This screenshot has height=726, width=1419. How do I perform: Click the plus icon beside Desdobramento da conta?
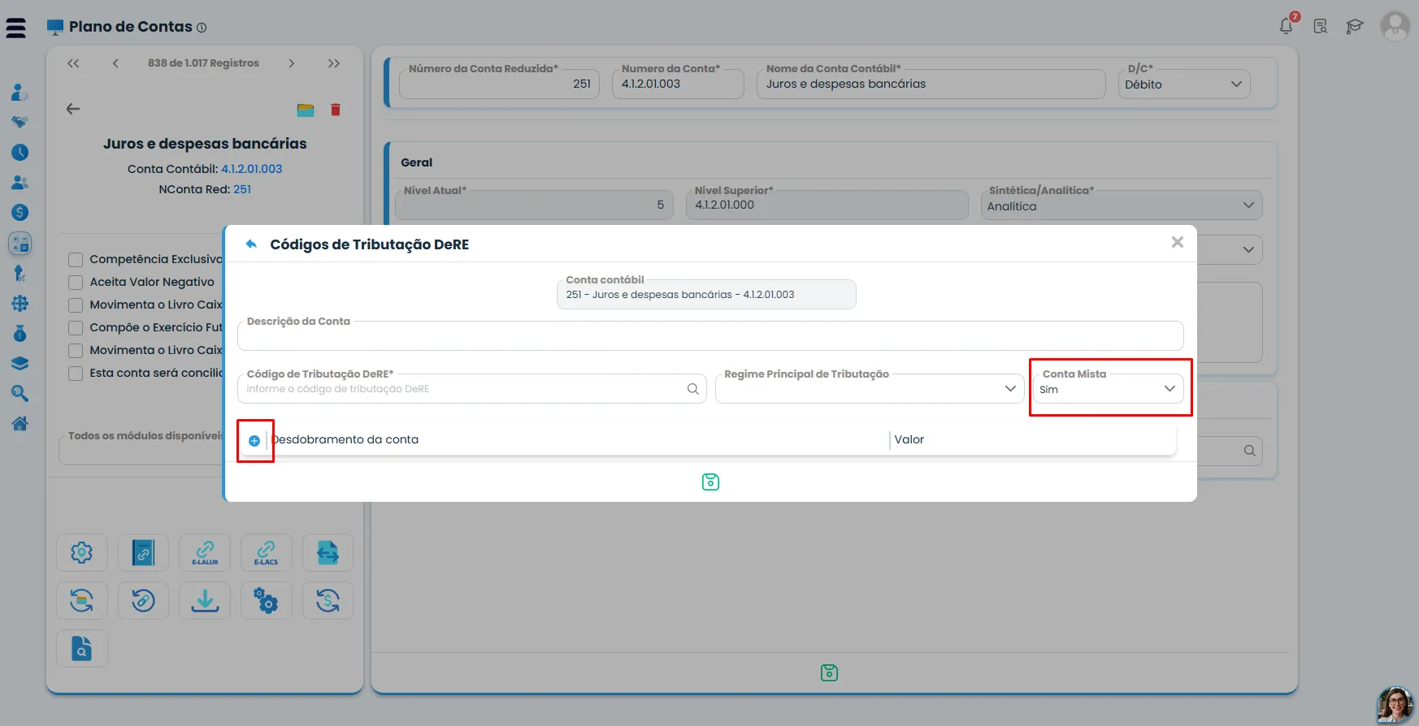(x=254, y=441)
